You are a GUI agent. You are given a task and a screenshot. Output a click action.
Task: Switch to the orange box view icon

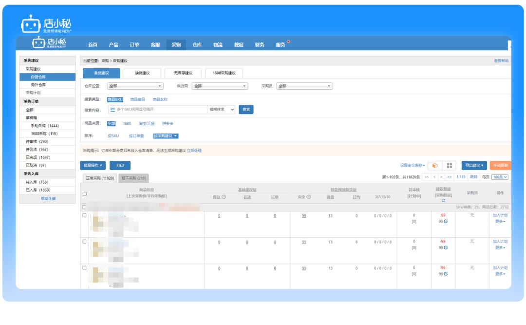435,166
